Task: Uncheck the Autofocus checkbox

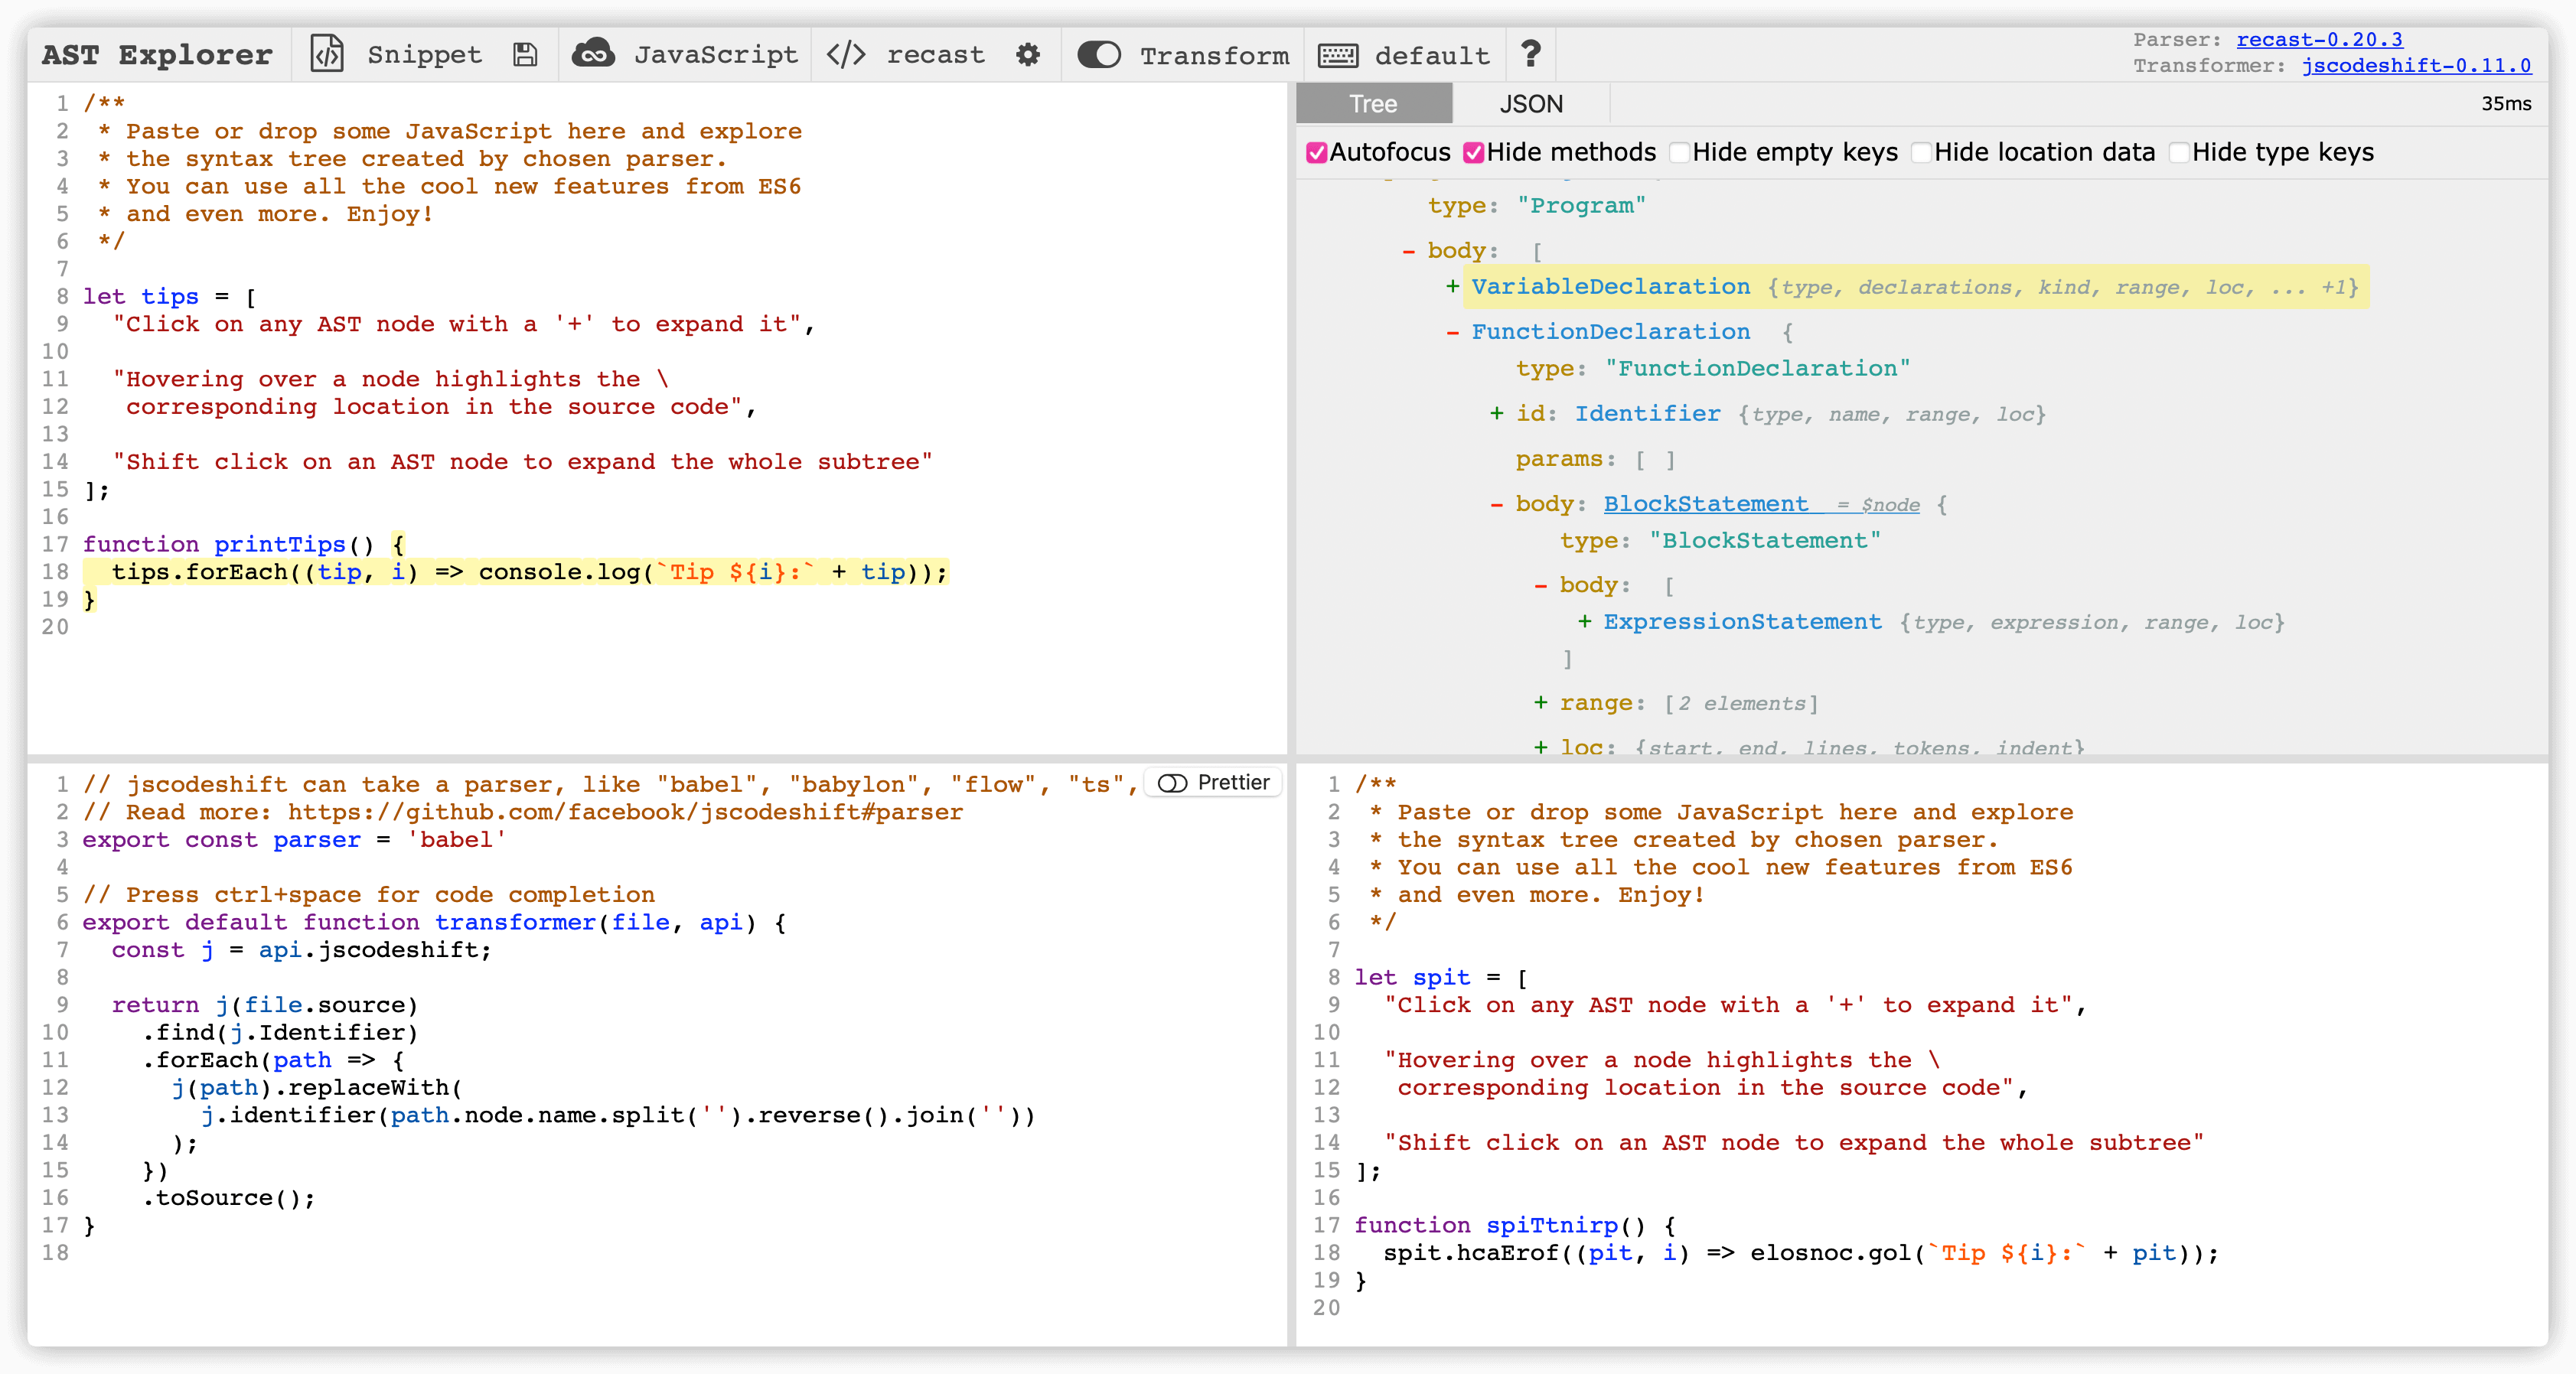Action: pyautogui.click(x=1317, y=152)
